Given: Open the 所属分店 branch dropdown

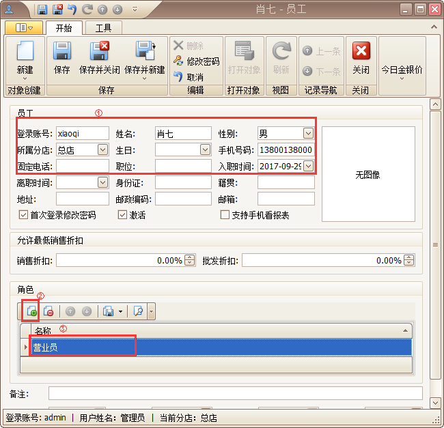Looking at the screenshot, I should tap(102, 149).
